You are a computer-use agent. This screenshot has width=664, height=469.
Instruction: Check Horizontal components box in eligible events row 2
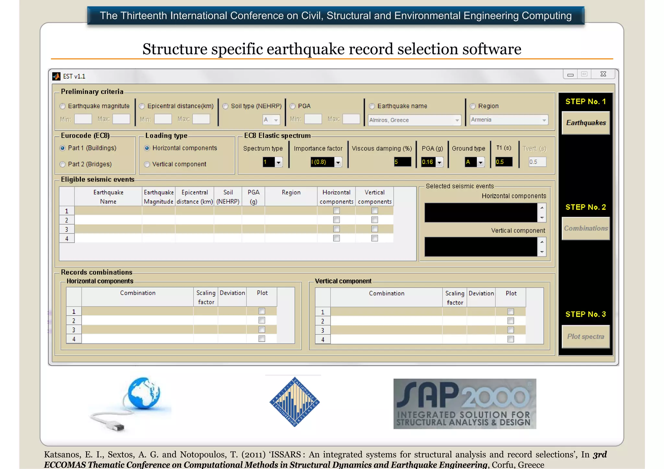pyautogui.click(x=337, y=220)
